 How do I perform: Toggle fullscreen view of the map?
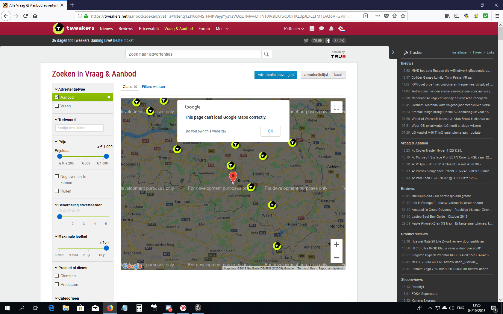(x=337, y=107)
